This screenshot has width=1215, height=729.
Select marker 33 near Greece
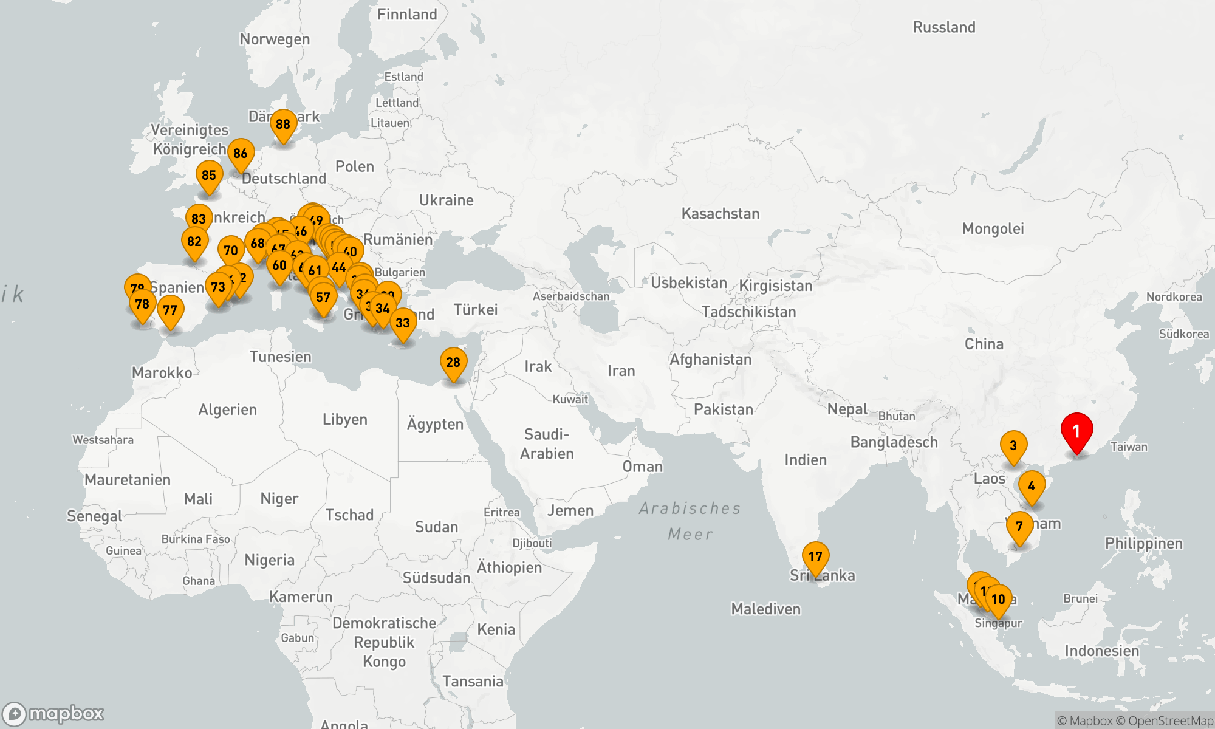click(x=403, y=323)
